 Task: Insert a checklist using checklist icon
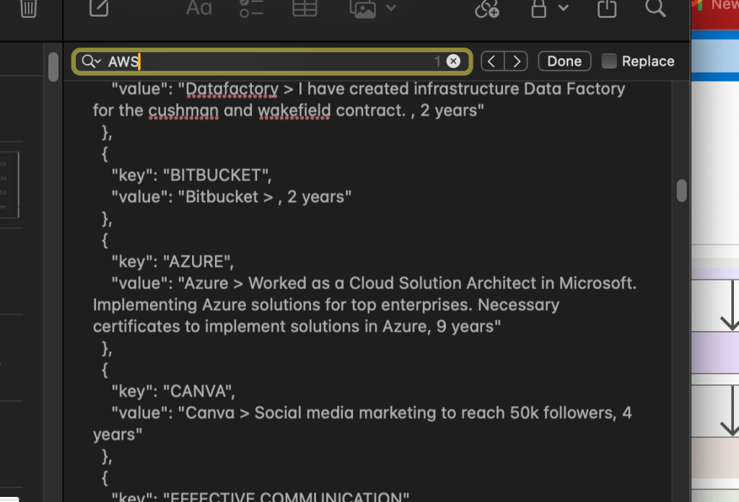click(x=251, y=8)
